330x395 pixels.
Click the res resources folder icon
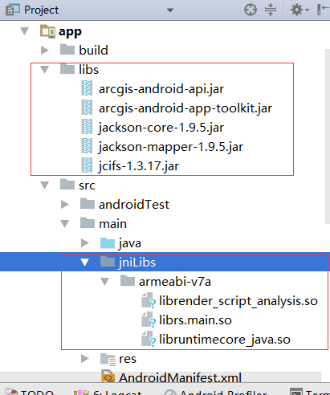click(x=108, y=359)
